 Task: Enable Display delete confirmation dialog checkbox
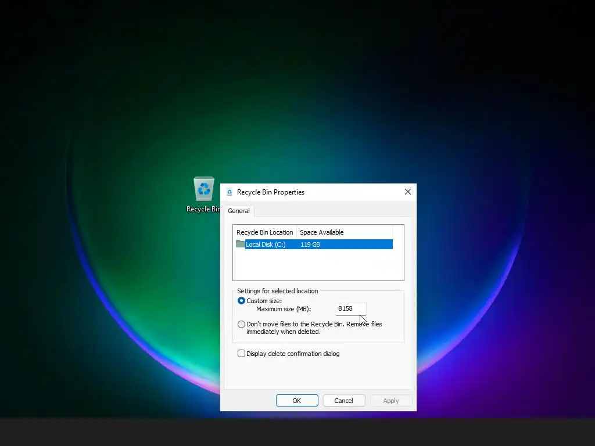[241, 354]
